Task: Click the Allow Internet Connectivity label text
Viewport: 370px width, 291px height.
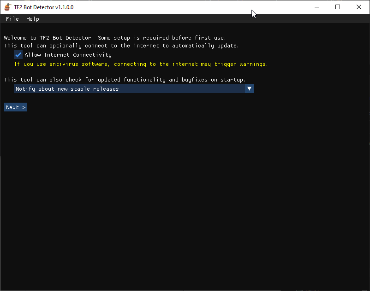Action: (x=68, y=55)
